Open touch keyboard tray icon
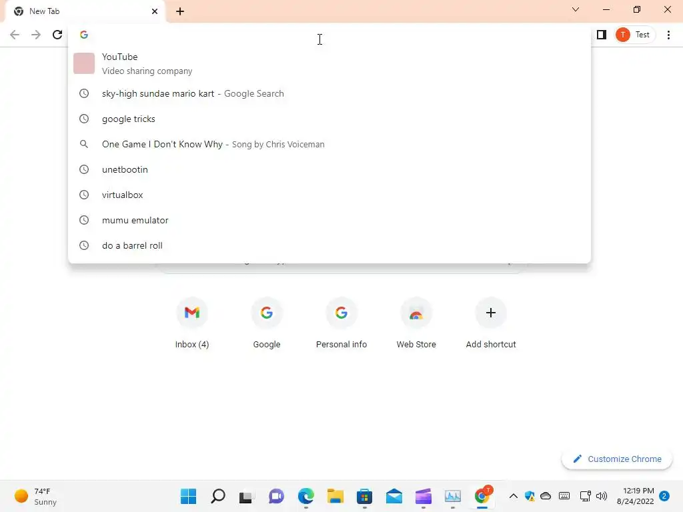683x512 pixels. coord(564,496)
